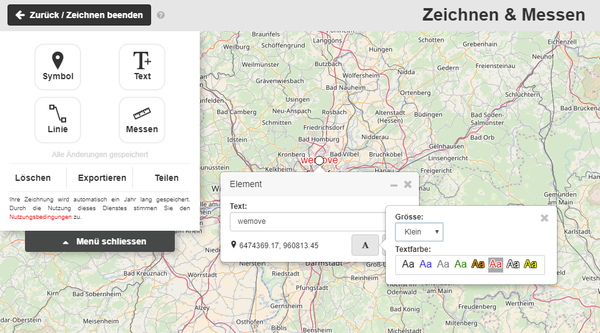
Task: Click the help question mark icon
Action: coord(161,15)
